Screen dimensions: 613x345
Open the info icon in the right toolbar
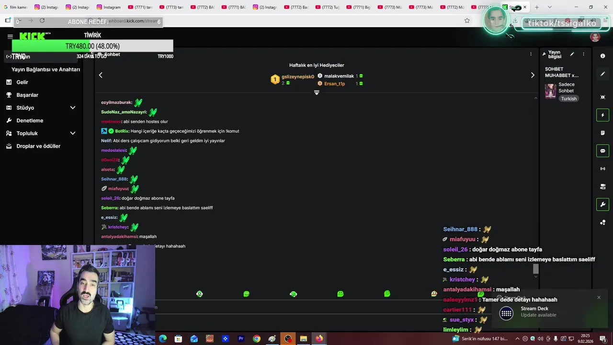point(602,56)
